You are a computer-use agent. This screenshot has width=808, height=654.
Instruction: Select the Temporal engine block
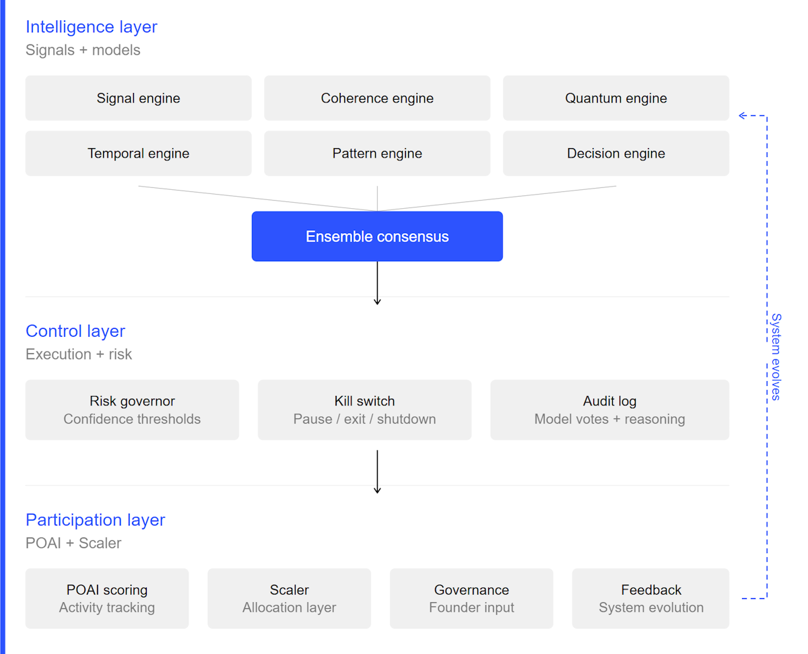tap(138, 154)
